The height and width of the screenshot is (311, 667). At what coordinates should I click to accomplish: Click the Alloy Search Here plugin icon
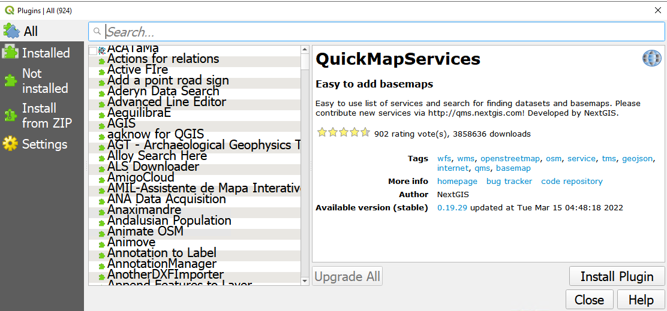(x=101, y=158)
